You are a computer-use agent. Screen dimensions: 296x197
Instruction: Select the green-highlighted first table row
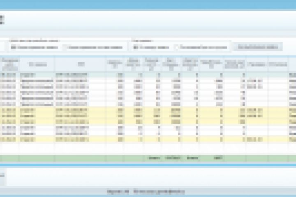[x=148, y=75]
